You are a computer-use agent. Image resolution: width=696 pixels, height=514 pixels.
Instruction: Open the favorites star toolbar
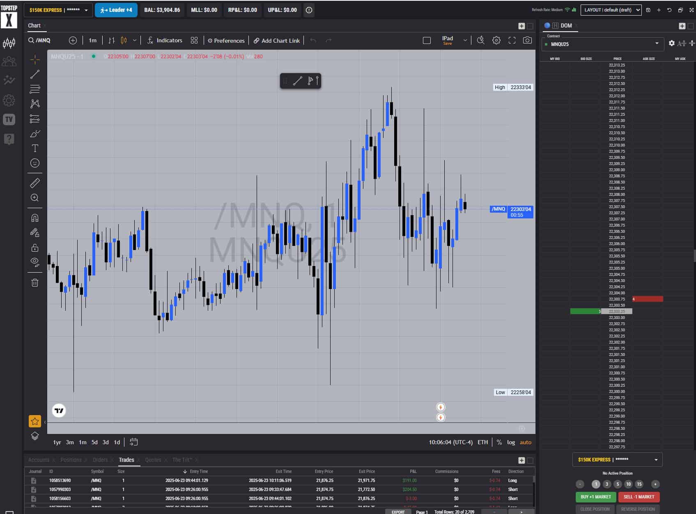pyautogui.click(x=35, y=421)
